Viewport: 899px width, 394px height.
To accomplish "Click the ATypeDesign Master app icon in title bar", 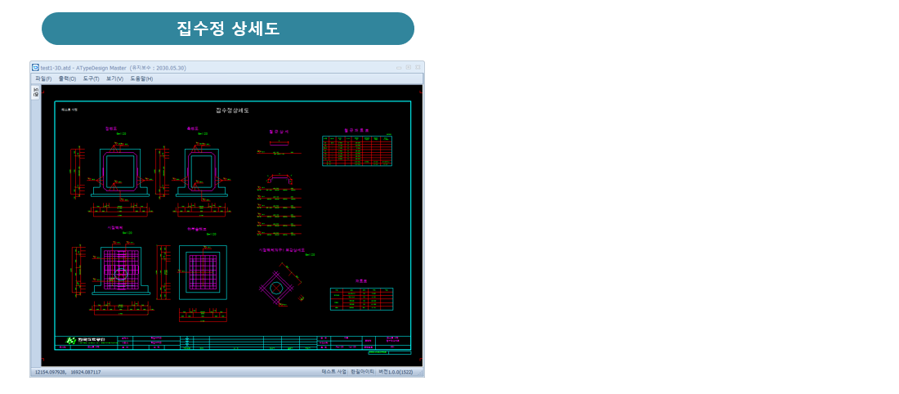I will point(35,67).
